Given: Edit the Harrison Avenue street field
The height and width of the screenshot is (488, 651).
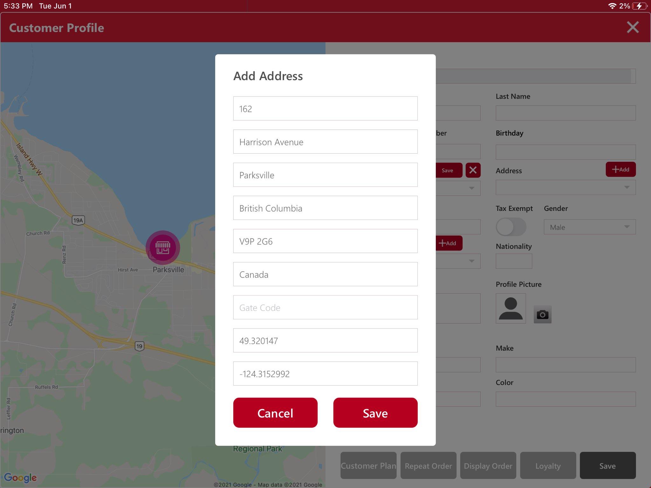Looking at the screenshot, I should tap(325, 142).
